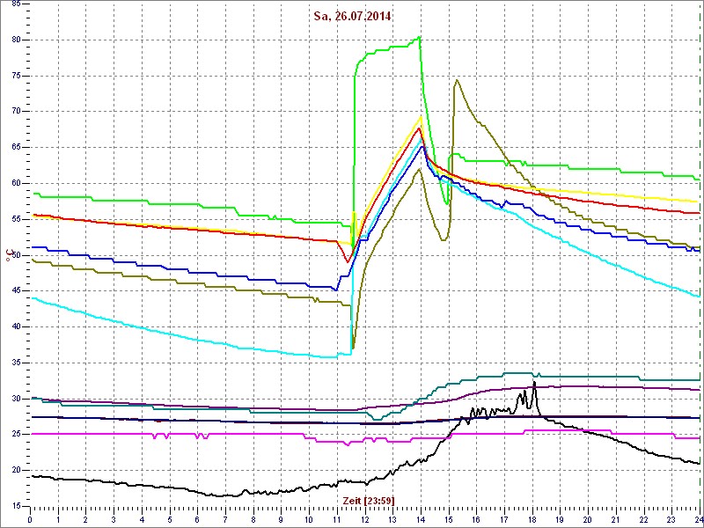Click hour 22 on the time axis

(644, 520)
